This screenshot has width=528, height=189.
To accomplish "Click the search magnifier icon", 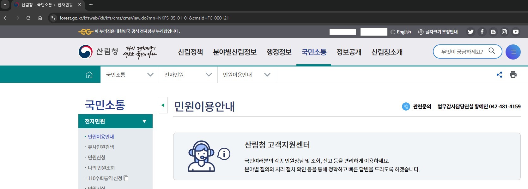I will click(x=492, y=51).
